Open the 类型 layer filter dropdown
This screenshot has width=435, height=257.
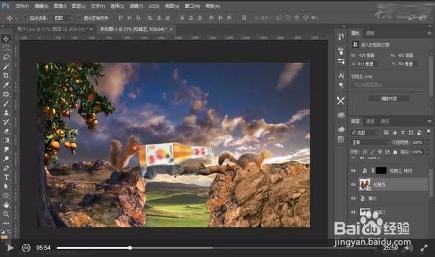click(364, 133)
